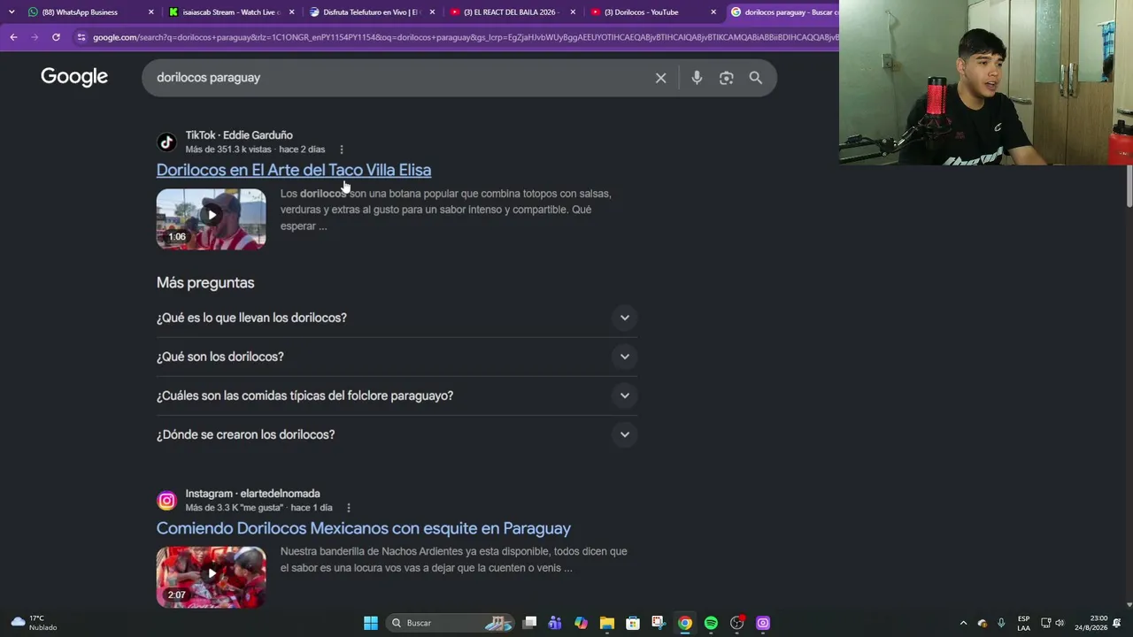1133x637 pixels.
Task: Open the Windows Start menu
Action: [371, 623]
